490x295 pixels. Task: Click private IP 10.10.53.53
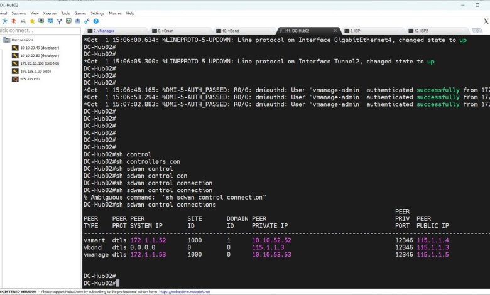271,255
